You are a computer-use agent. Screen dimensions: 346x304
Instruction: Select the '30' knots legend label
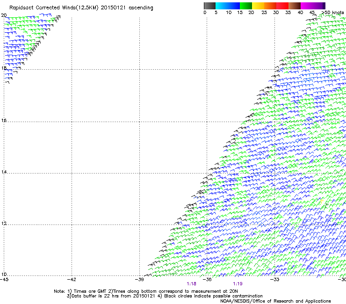click(276, 13)
